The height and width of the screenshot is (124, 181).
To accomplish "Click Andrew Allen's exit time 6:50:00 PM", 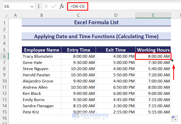I will point(116,87).
